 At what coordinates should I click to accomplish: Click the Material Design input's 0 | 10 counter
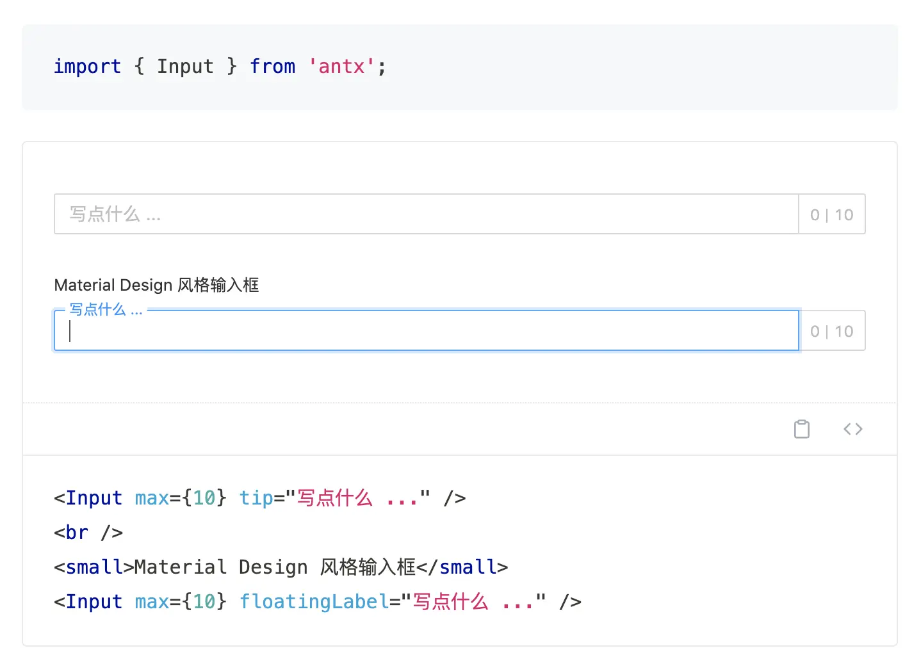(x=831, y=331)
